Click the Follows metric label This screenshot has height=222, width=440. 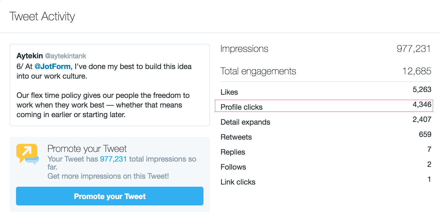[233, 167]
